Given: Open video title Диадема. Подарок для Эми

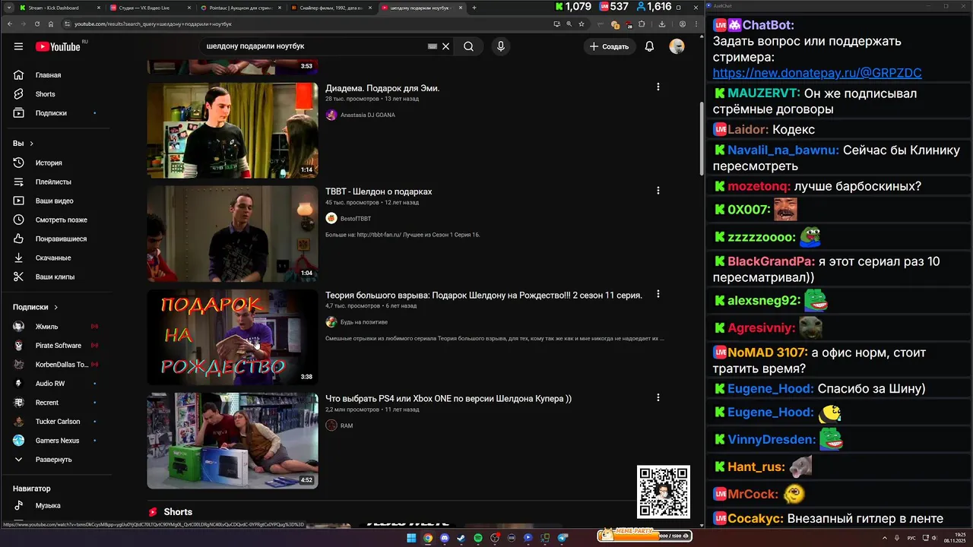Looking at the screenshot, I should coord(382,88).
